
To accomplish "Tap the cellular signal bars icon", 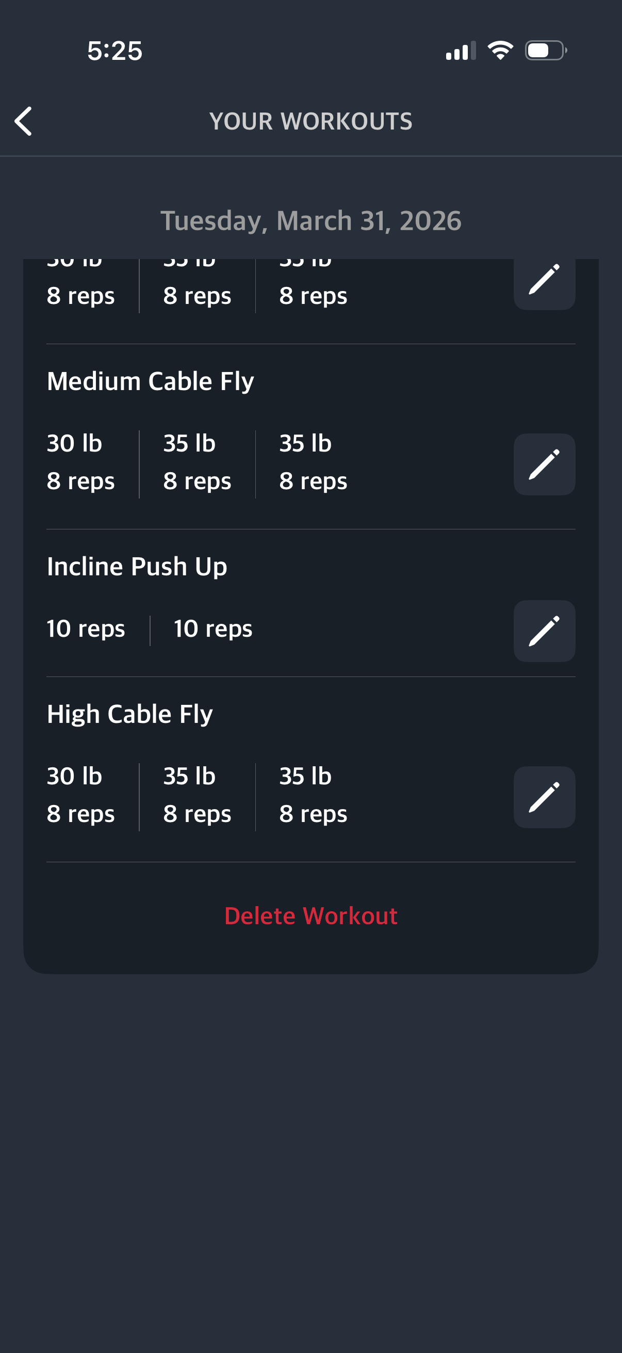I will (461, 51).
